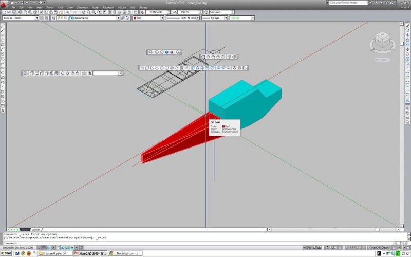Open the Dimension menu

tap(82, 7)
